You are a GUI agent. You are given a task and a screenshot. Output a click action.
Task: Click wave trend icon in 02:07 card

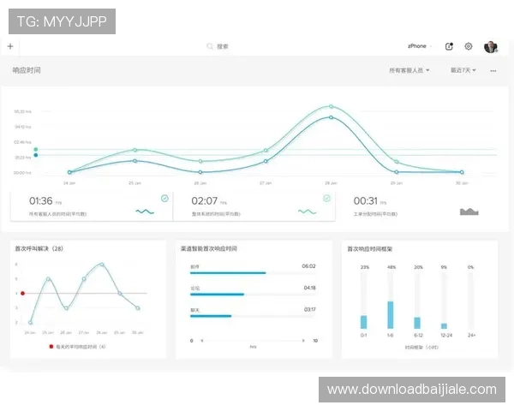click(x=307, y=211)
